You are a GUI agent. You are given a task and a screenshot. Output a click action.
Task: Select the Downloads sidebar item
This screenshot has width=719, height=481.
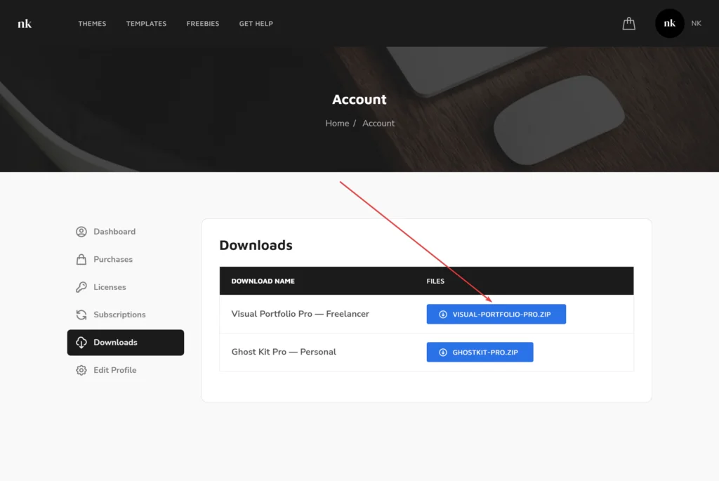(125, 343)
